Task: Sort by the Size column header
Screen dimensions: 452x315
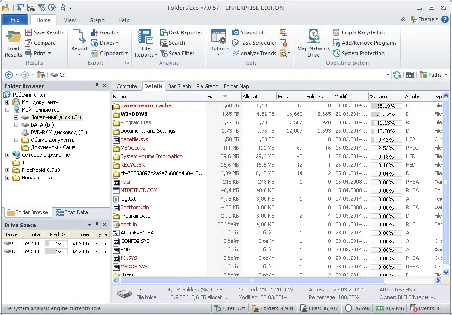Action: coord(223,97)
